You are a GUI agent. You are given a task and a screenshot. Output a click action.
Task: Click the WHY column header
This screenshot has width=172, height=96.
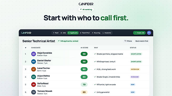[x=96, y=48]
